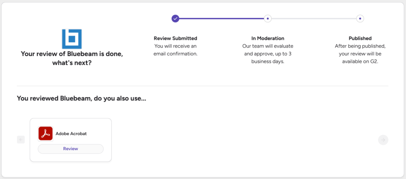Click 'You will receive an email confirmation' text
406x179 pixels.
[x=175, y=50]
